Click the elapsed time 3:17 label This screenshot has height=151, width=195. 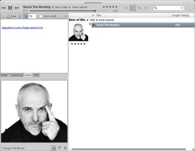tap(25, 11)
